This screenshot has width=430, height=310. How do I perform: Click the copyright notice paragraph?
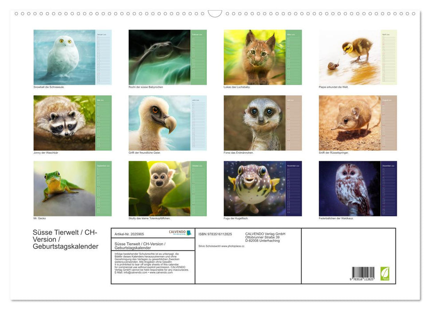coord(151,263)
